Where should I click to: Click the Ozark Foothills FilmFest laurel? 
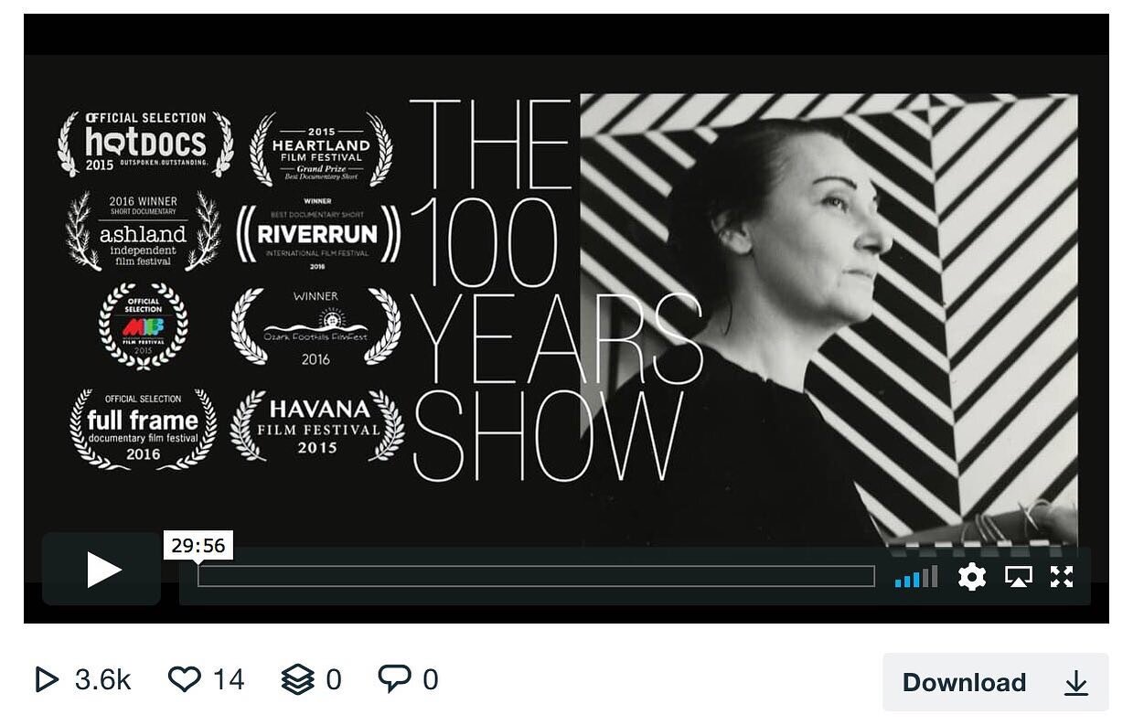[x=315, y=327]
